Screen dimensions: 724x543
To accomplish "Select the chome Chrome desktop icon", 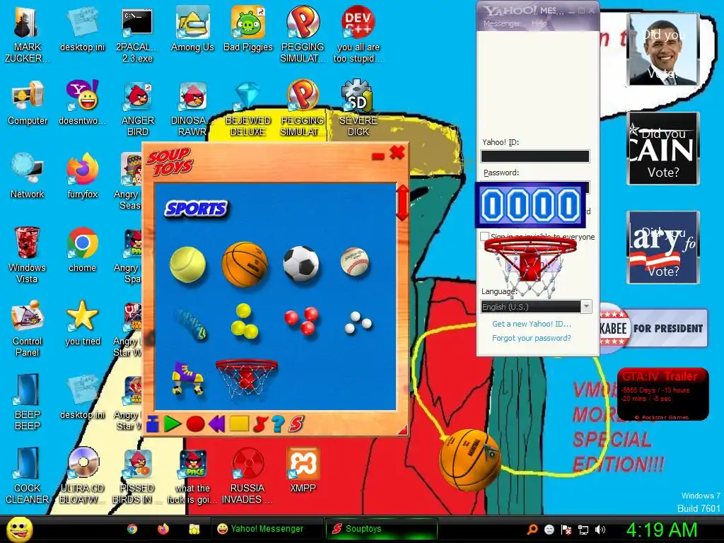I will (82, 250).
